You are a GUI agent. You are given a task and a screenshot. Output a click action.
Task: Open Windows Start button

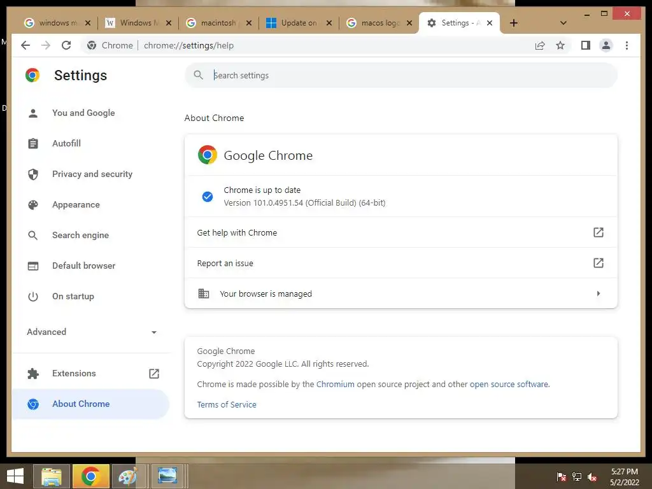(15, 476)
